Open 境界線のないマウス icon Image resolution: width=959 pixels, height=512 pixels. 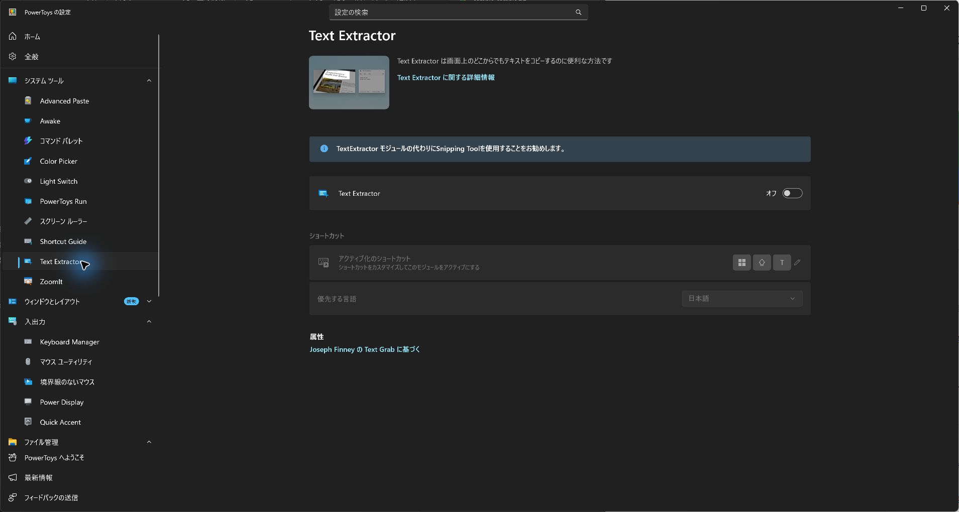tap(28, 381)
